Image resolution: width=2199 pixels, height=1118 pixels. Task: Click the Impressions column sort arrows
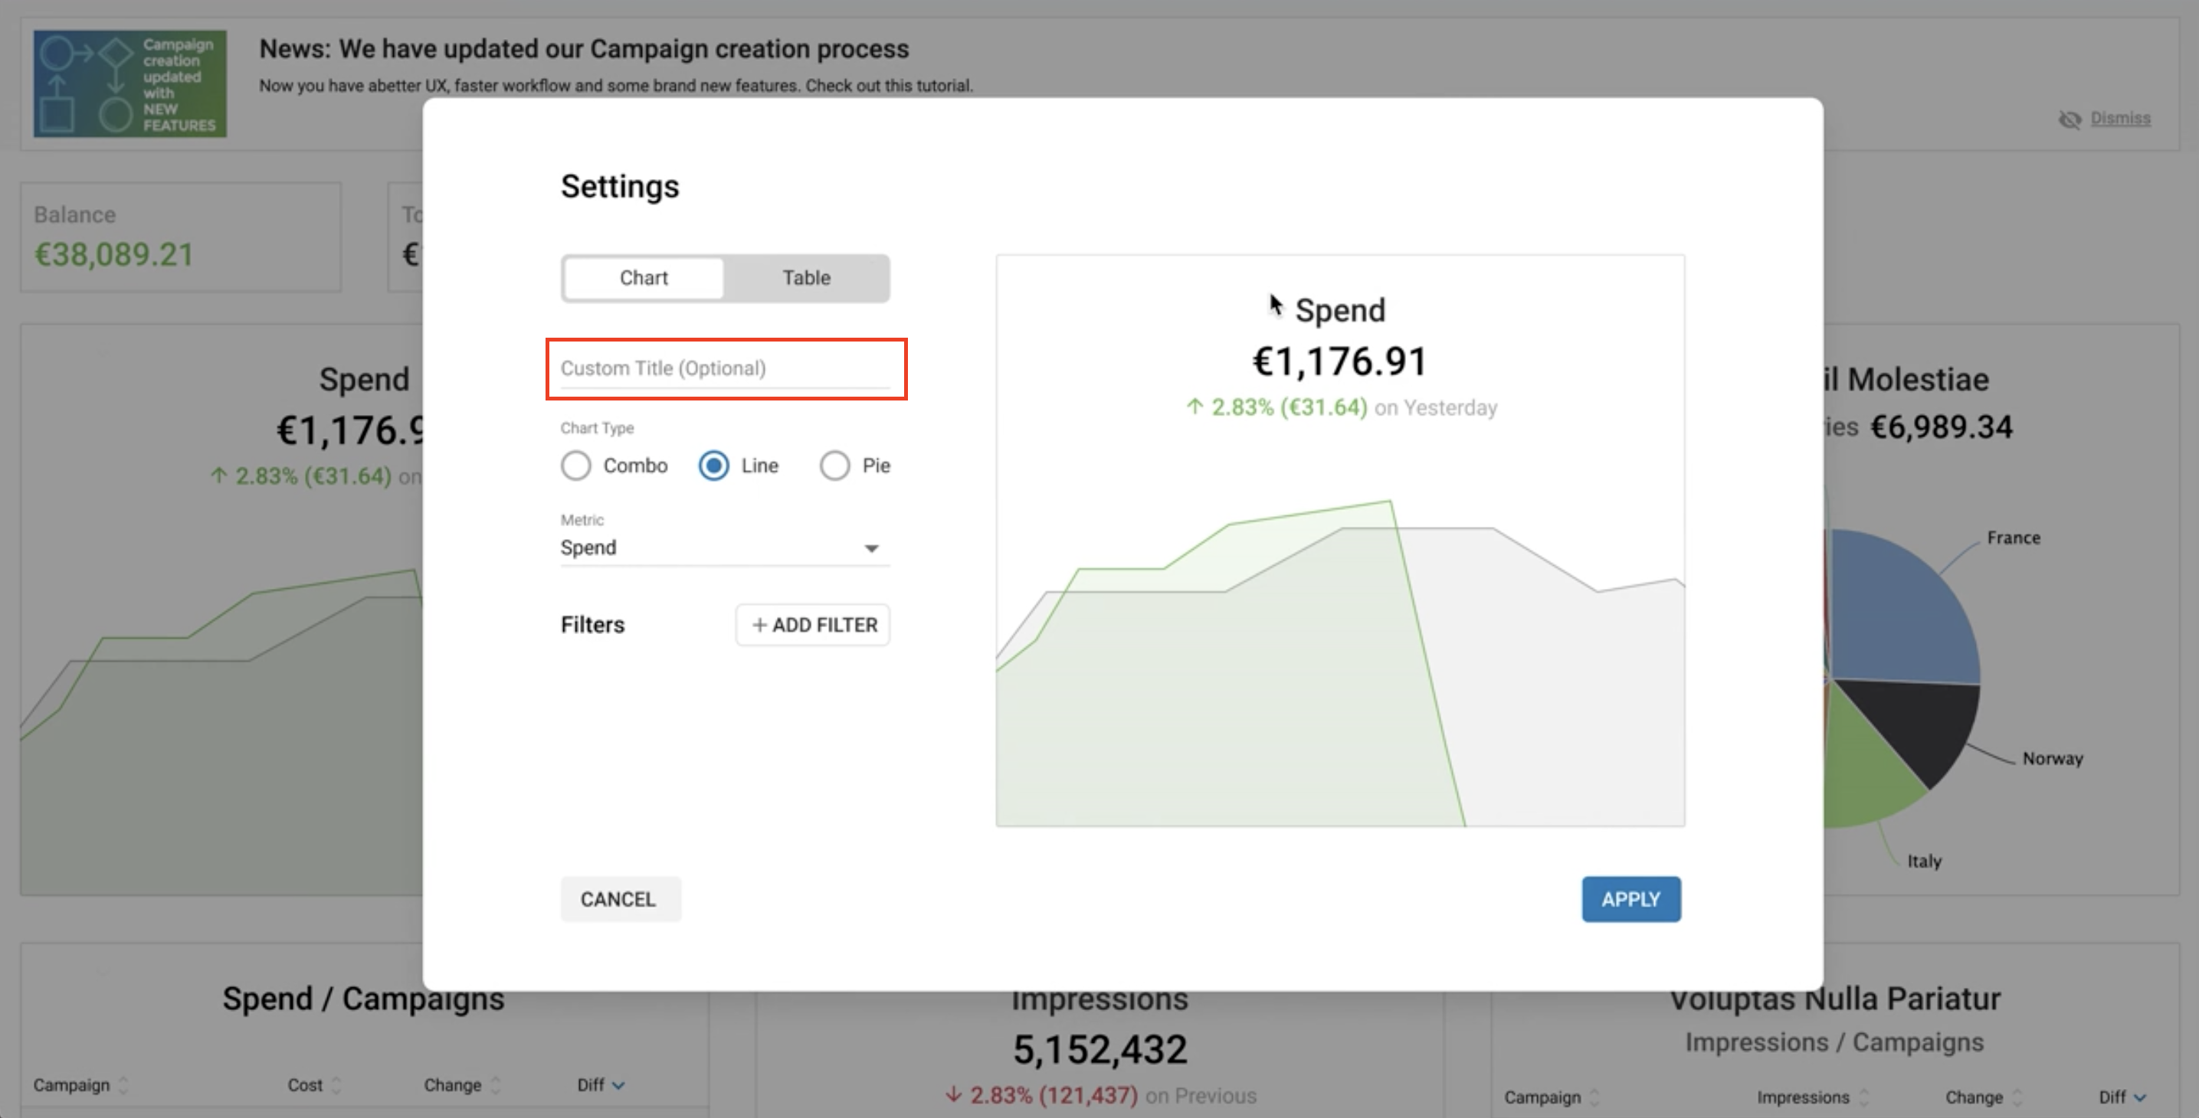pyautogui.click(x=1864, y=1097)
